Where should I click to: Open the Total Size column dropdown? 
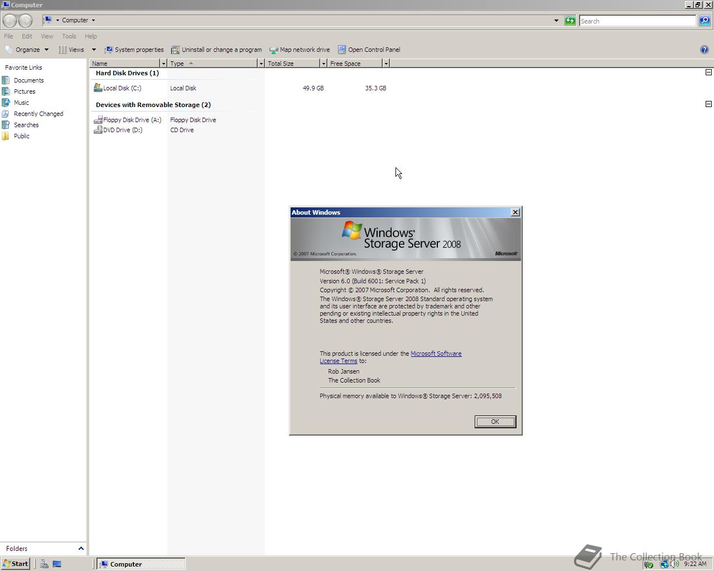click(323, 64)
